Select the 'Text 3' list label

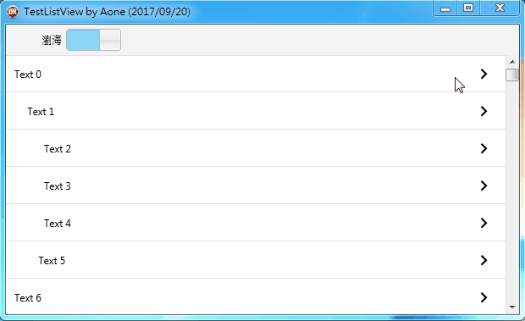(x=58, y=185)
